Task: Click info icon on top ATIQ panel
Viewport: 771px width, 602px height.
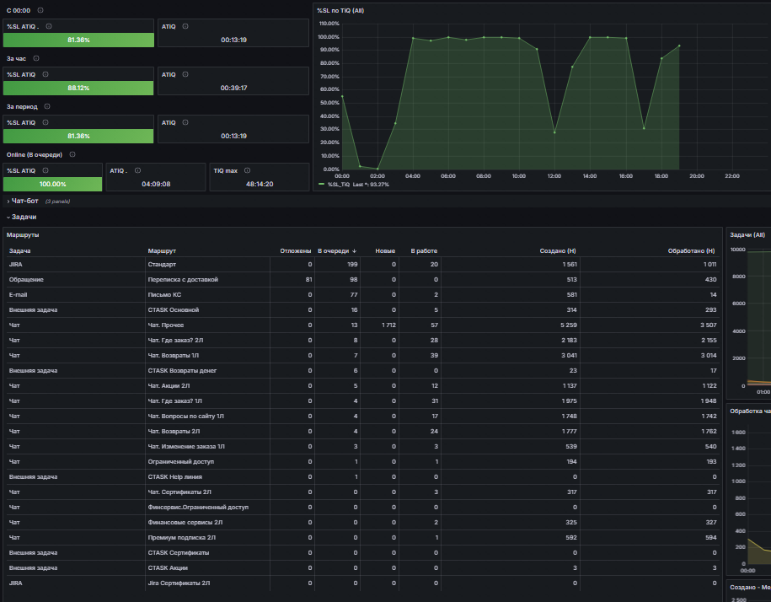Action: [x=185, y=27]
